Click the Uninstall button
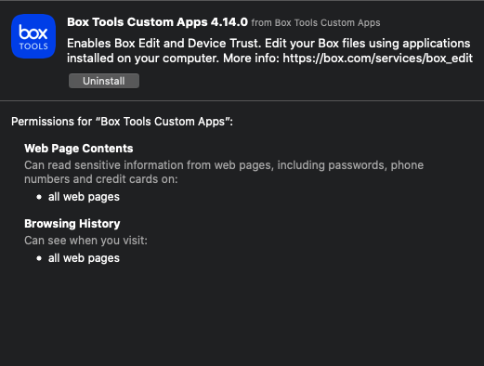 point(104,81)
